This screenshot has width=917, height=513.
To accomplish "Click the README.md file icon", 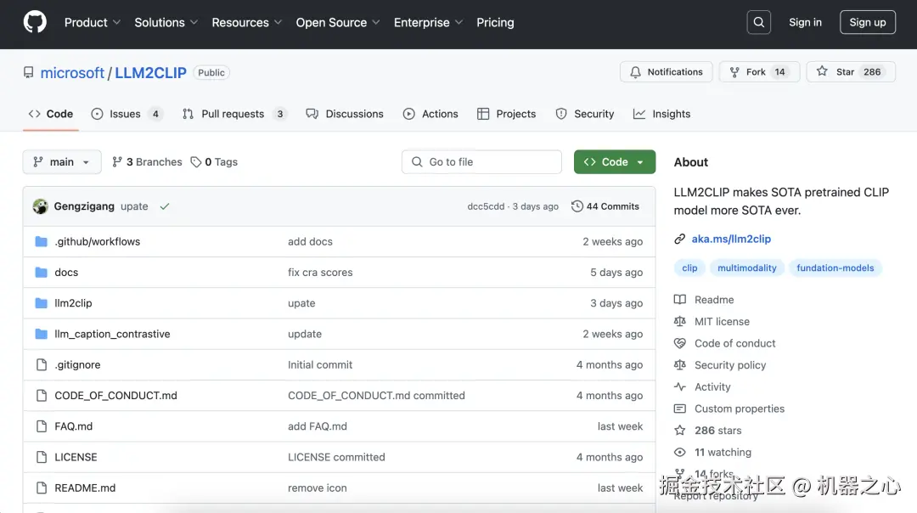I will coord(42,488).
